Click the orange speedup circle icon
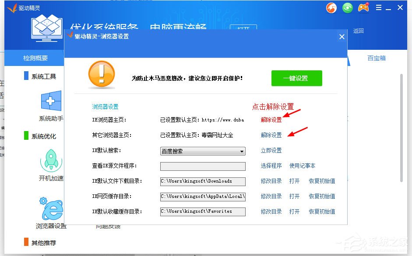The width and height of the screenshot is (412, 256). click(331, 7)
